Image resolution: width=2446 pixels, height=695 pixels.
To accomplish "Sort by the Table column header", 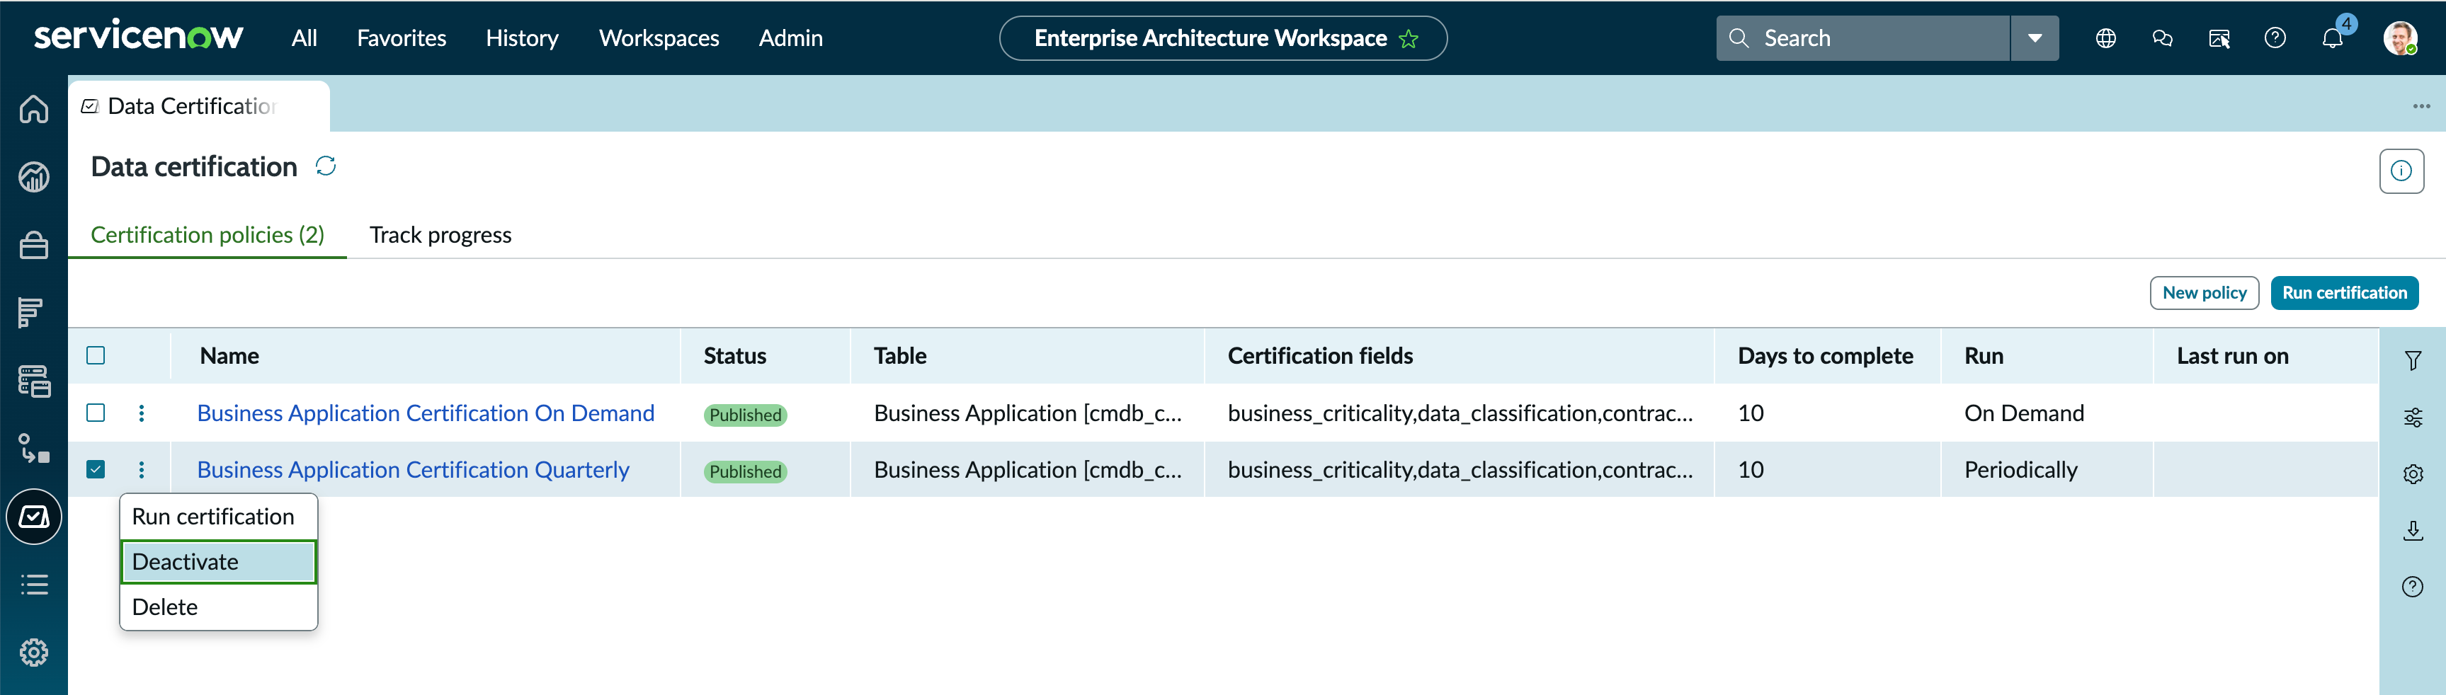I will (x=900, y=355).
